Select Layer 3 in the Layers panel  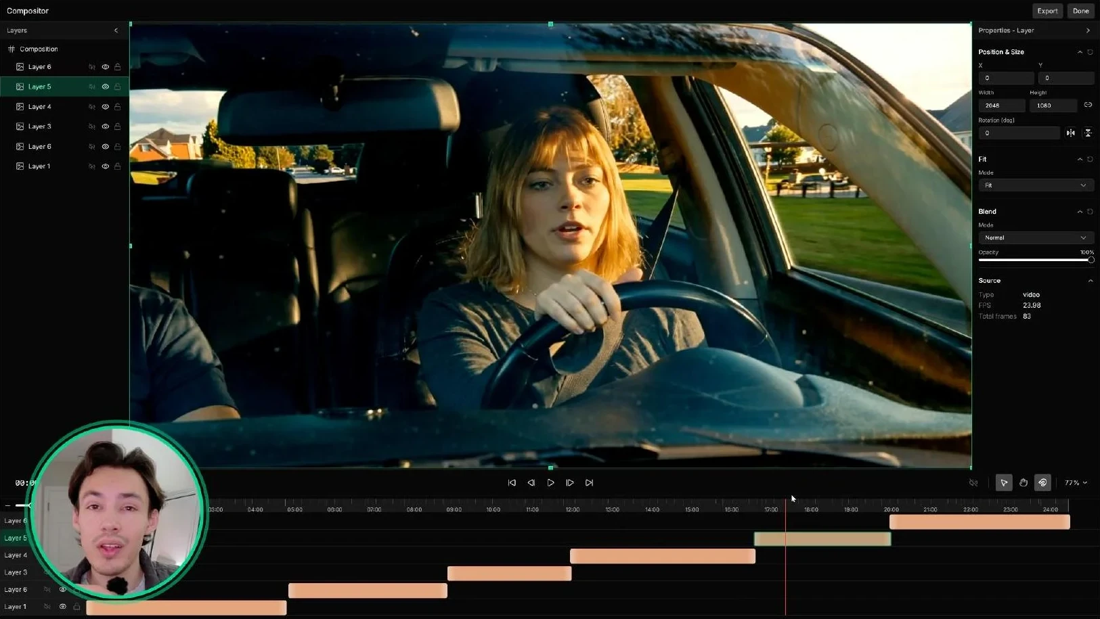coord(64,127)
